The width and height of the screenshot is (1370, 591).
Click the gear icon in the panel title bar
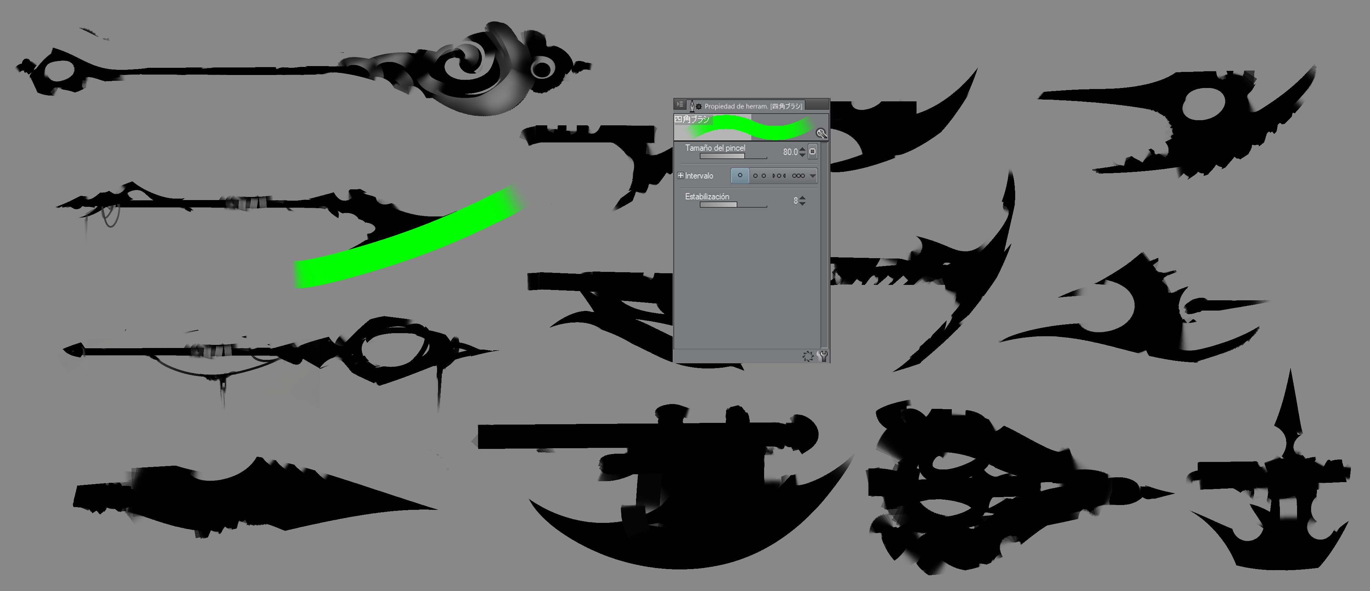pos(699,106)
